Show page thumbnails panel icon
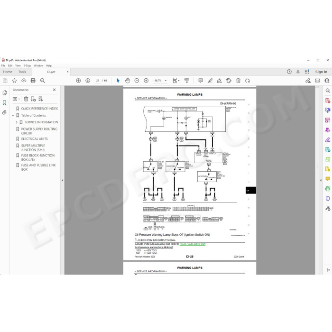The image size is (332, 332). 4,93
